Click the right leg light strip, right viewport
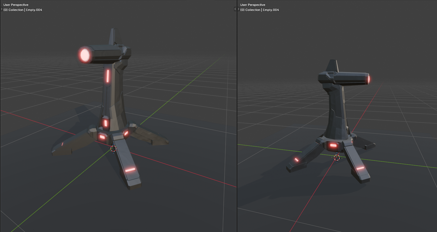 (360, 168)
